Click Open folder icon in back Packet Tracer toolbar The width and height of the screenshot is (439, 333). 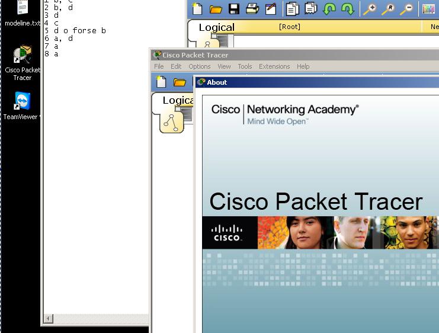pos(216,9)
